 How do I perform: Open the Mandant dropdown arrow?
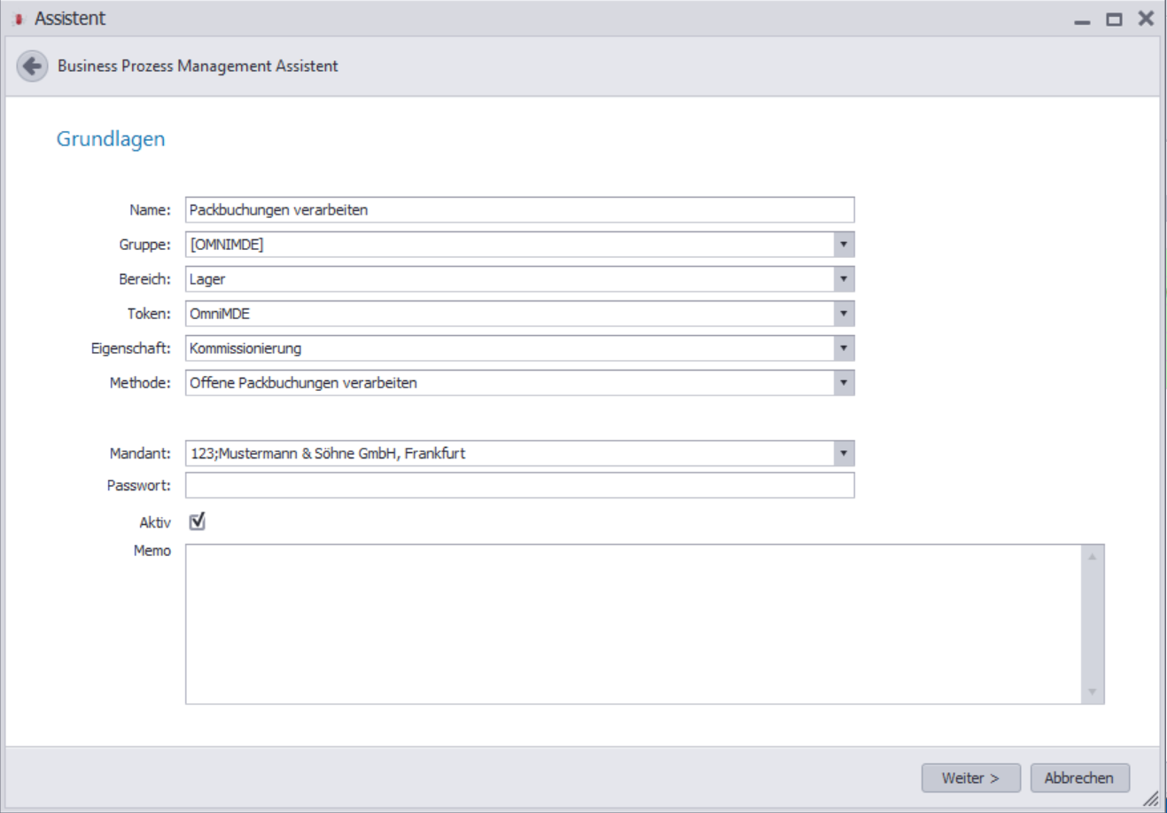(x=844, y=453)
